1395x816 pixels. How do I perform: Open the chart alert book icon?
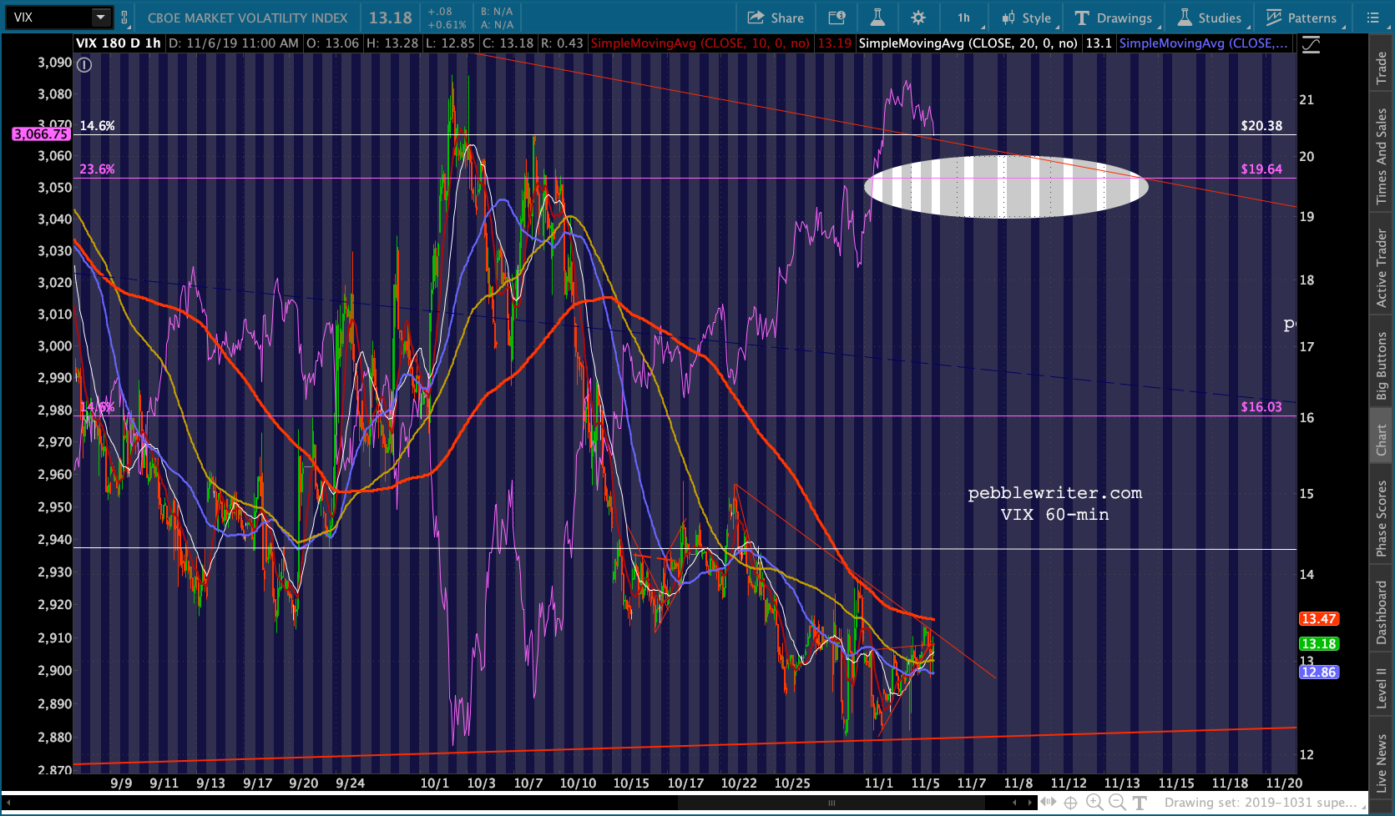click(x=837, y=18)
